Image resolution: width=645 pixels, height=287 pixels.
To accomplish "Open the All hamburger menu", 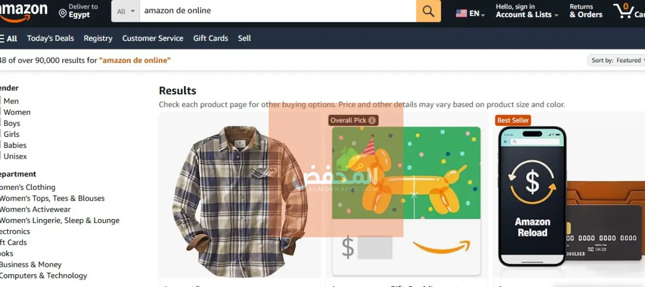I will [8, 38].
